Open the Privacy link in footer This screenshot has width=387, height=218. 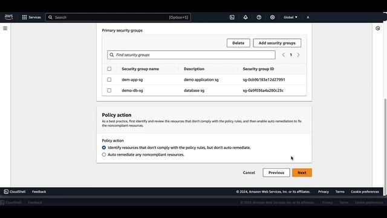click(x=324, y=191)
